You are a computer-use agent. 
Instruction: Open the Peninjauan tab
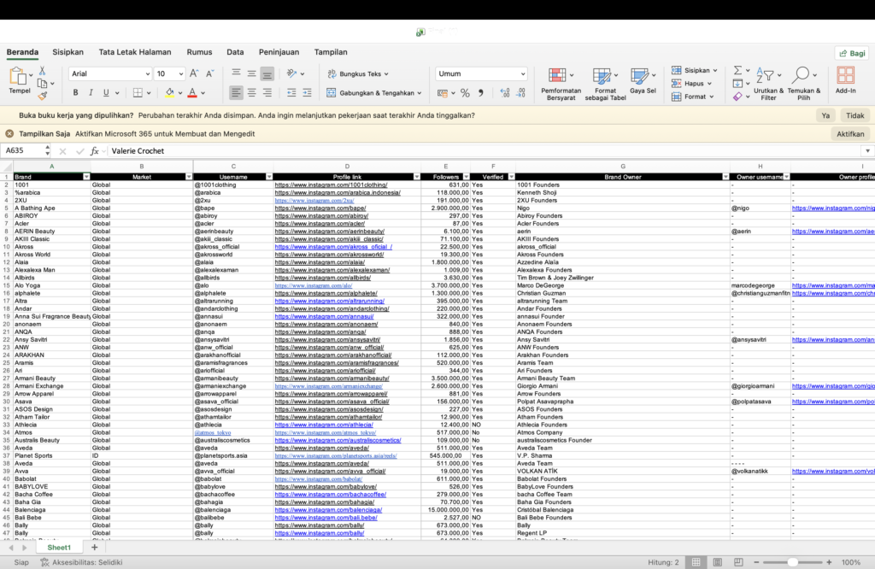pos(279,52)
